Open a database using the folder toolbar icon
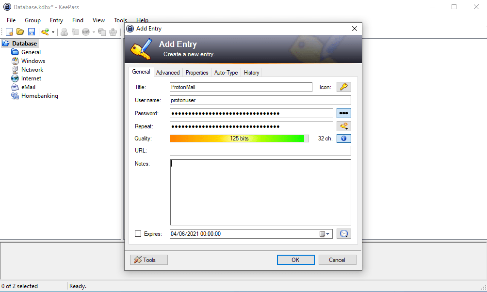This screenshot has width=487, height=292. pyautogui.click(x=19, y=31)
